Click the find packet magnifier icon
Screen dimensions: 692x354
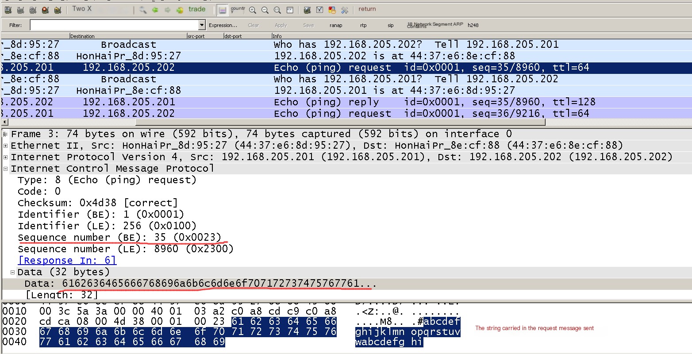142,9
